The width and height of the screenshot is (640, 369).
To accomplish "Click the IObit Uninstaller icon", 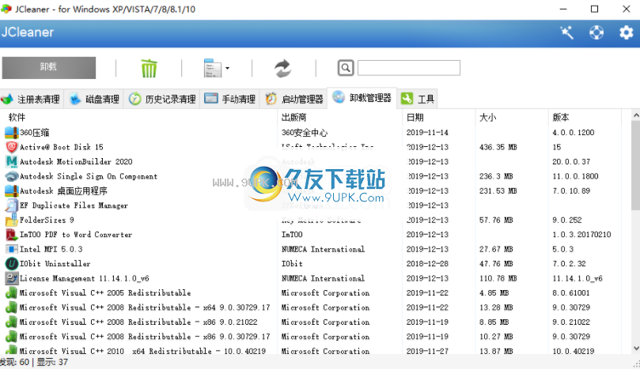I will click(x=11, y=264).
